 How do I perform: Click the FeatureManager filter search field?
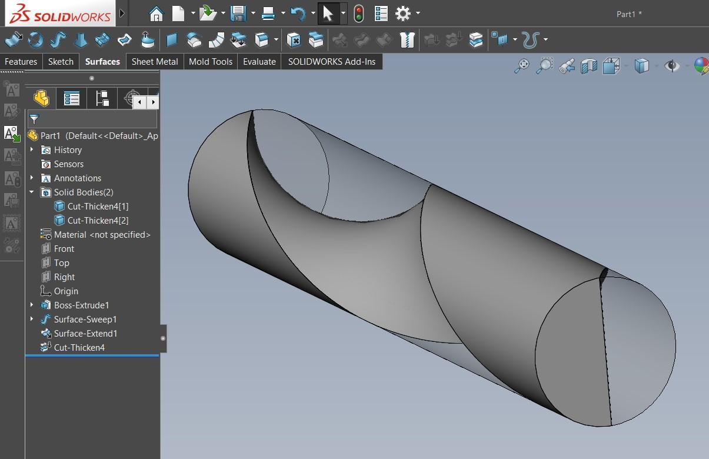tap(91, 119)
